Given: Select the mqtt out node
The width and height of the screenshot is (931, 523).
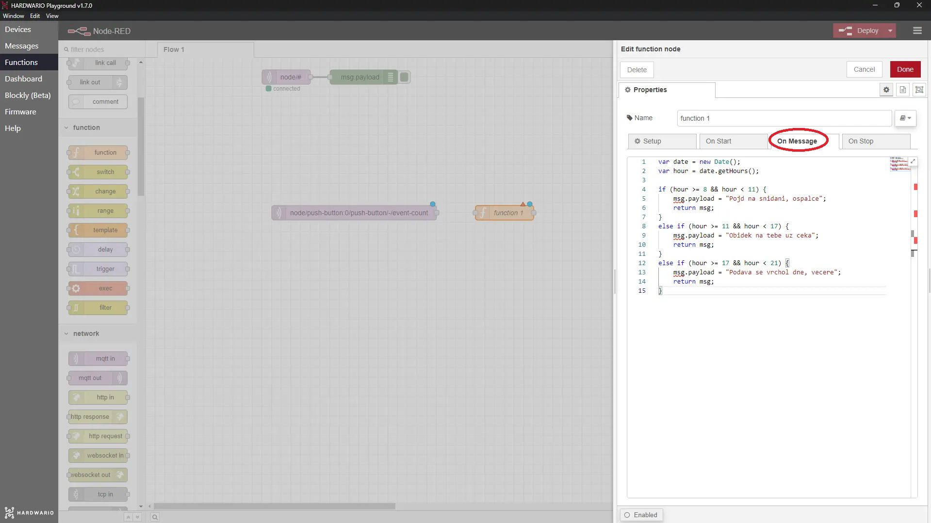Looking at the screenshot, I should point(98,378).
